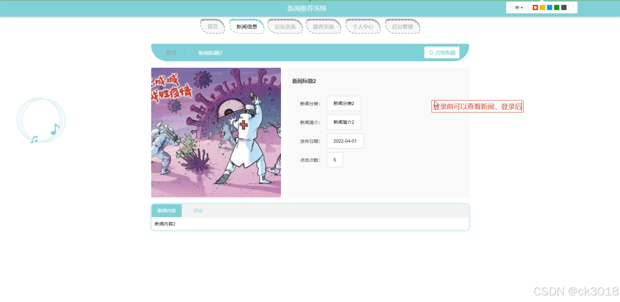Switch to the 评论 tab
The width and height of the screenshot is (620, 302).
click(x=198, y=211)
